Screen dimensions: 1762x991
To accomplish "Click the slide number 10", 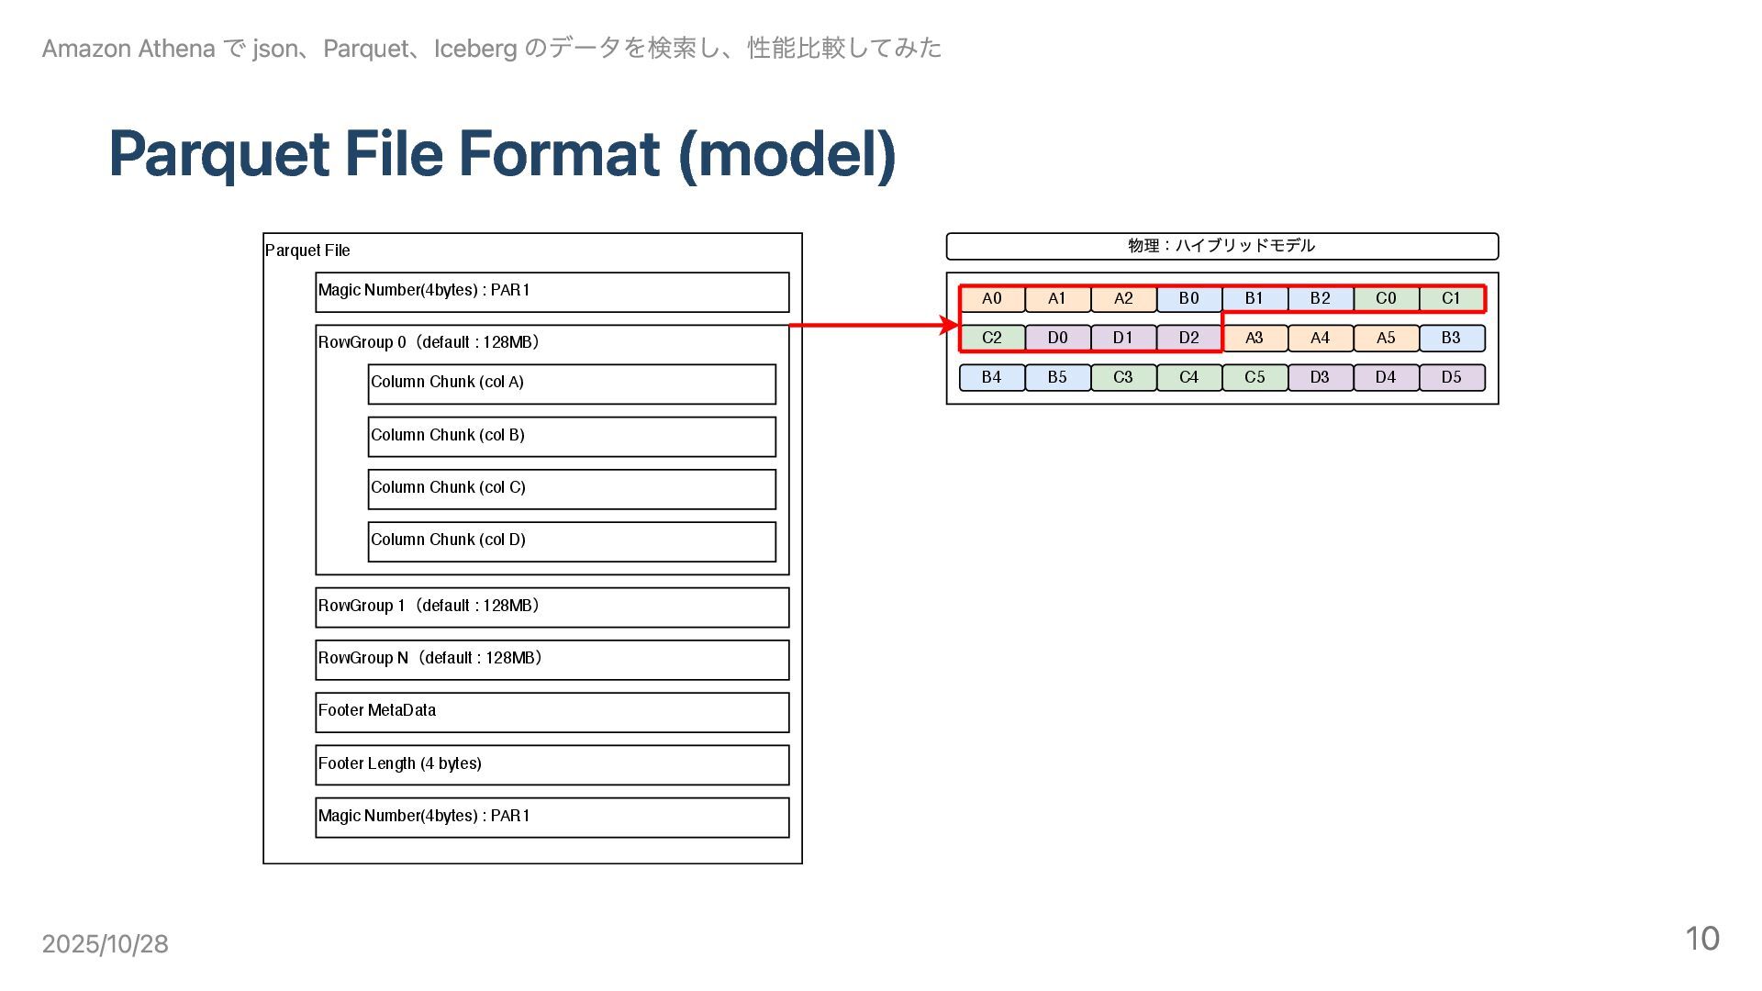I will coord(1701,939).
